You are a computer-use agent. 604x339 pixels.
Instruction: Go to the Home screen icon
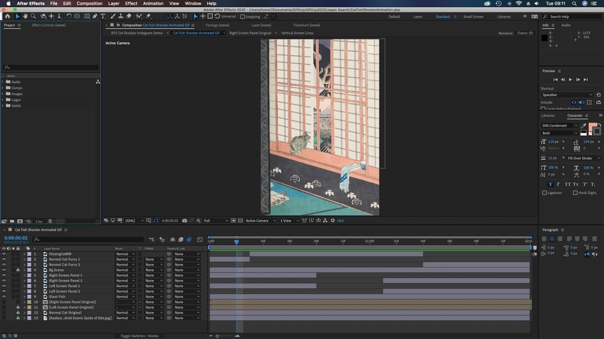[7, 16]
